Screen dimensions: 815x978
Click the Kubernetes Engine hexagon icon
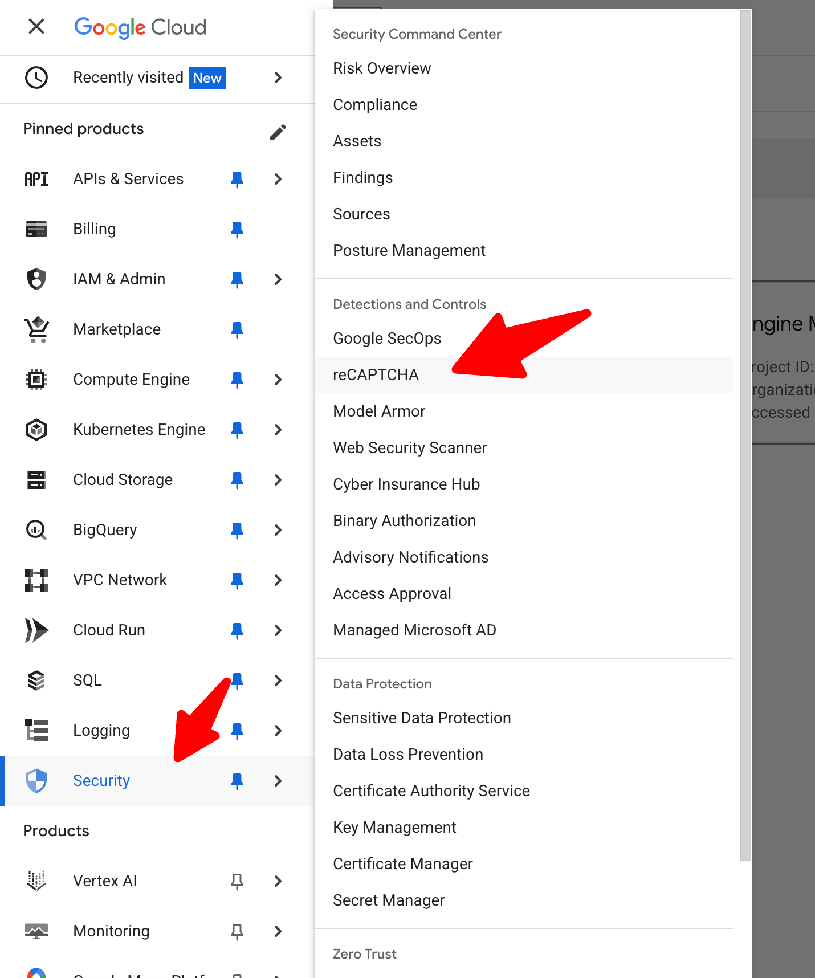(36, 430)
